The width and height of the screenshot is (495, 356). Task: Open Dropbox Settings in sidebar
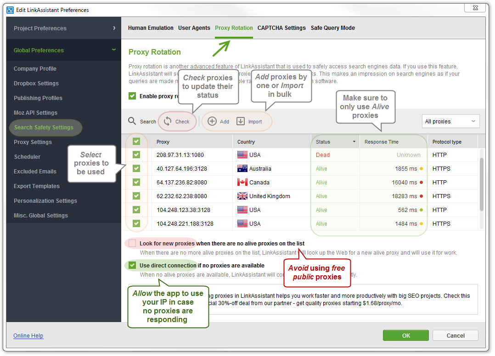[x=36, y=83]
